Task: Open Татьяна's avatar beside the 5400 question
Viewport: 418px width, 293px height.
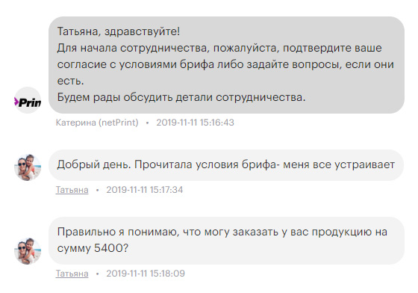Action: point(28,251)
